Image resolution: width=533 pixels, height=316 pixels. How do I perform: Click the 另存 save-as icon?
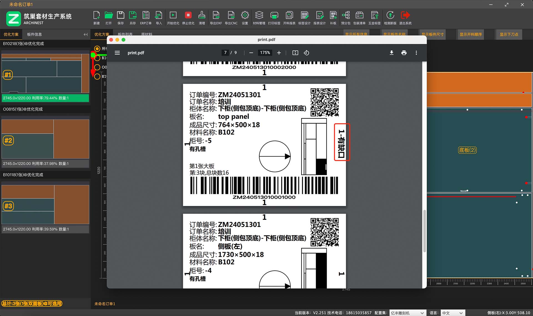tap(133, 18)
